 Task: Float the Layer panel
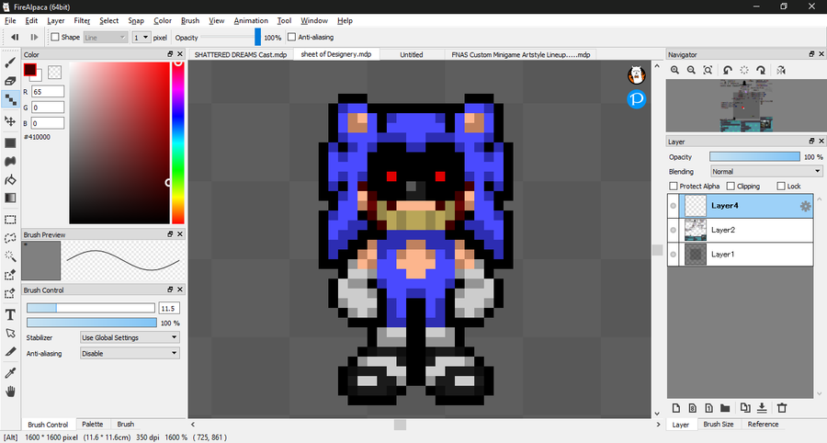(811, 141)
